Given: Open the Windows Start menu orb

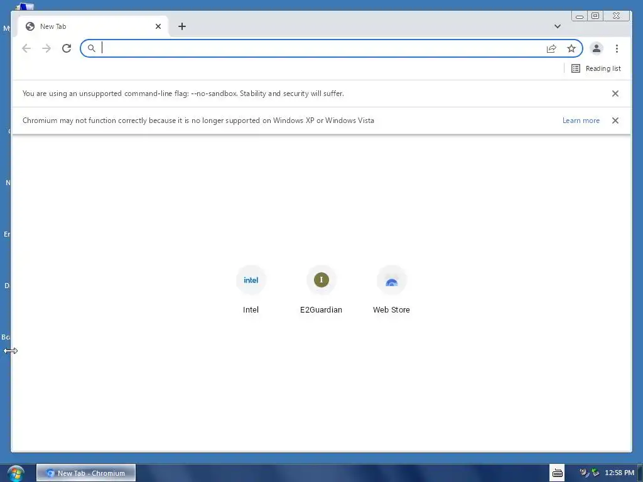Looking at the screenshot, I should click(16, 473).
